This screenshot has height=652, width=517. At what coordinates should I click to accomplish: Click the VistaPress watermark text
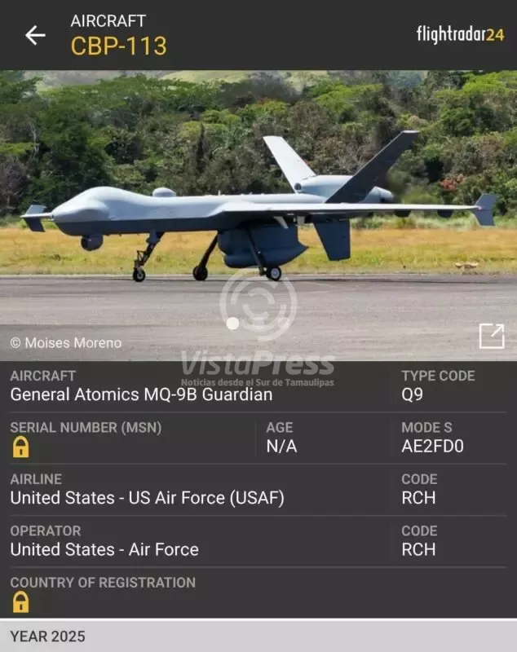(x=258, y=363)
